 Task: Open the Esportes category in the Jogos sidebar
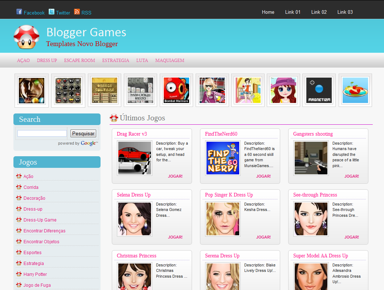click(32, 252)
